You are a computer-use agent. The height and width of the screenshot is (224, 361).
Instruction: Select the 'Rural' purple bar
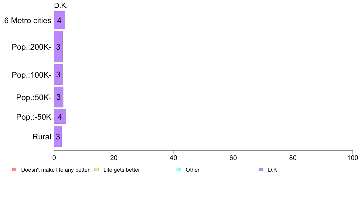pos(58,136)
